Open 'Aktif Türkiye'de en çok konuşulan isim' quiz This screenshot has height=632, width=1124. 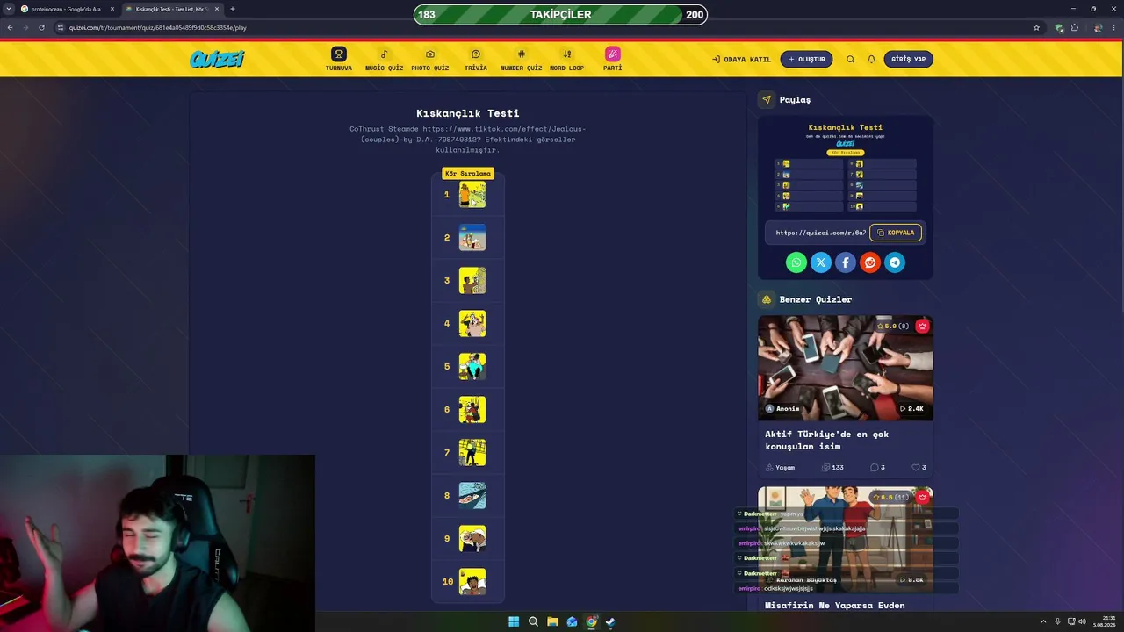[x=826, y=440]
